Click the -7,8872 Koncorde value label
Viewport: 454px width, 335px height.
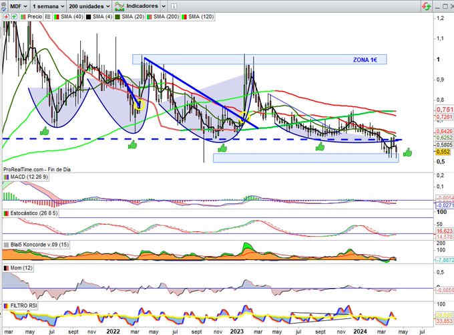coord(445,260)
